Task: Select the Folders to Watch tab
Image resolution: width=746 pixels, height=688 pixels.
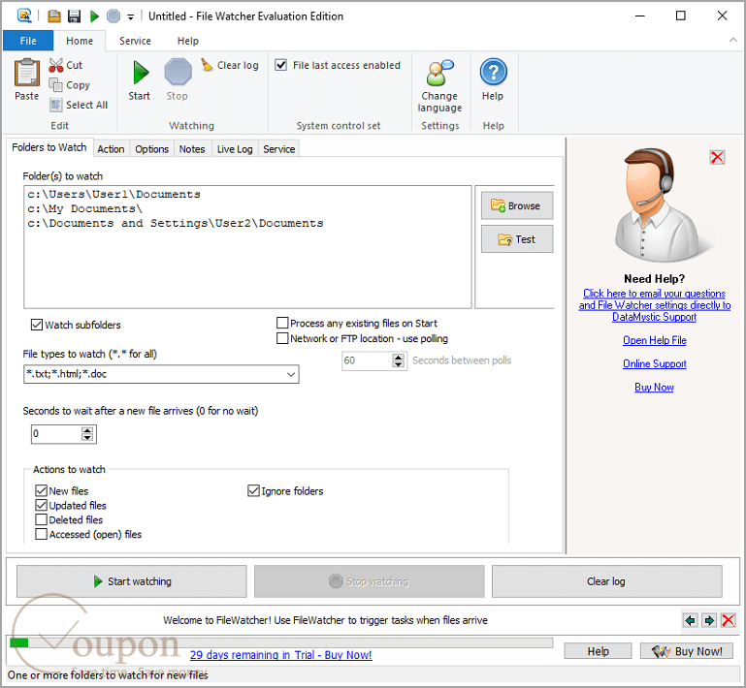Action: point(49,147)
